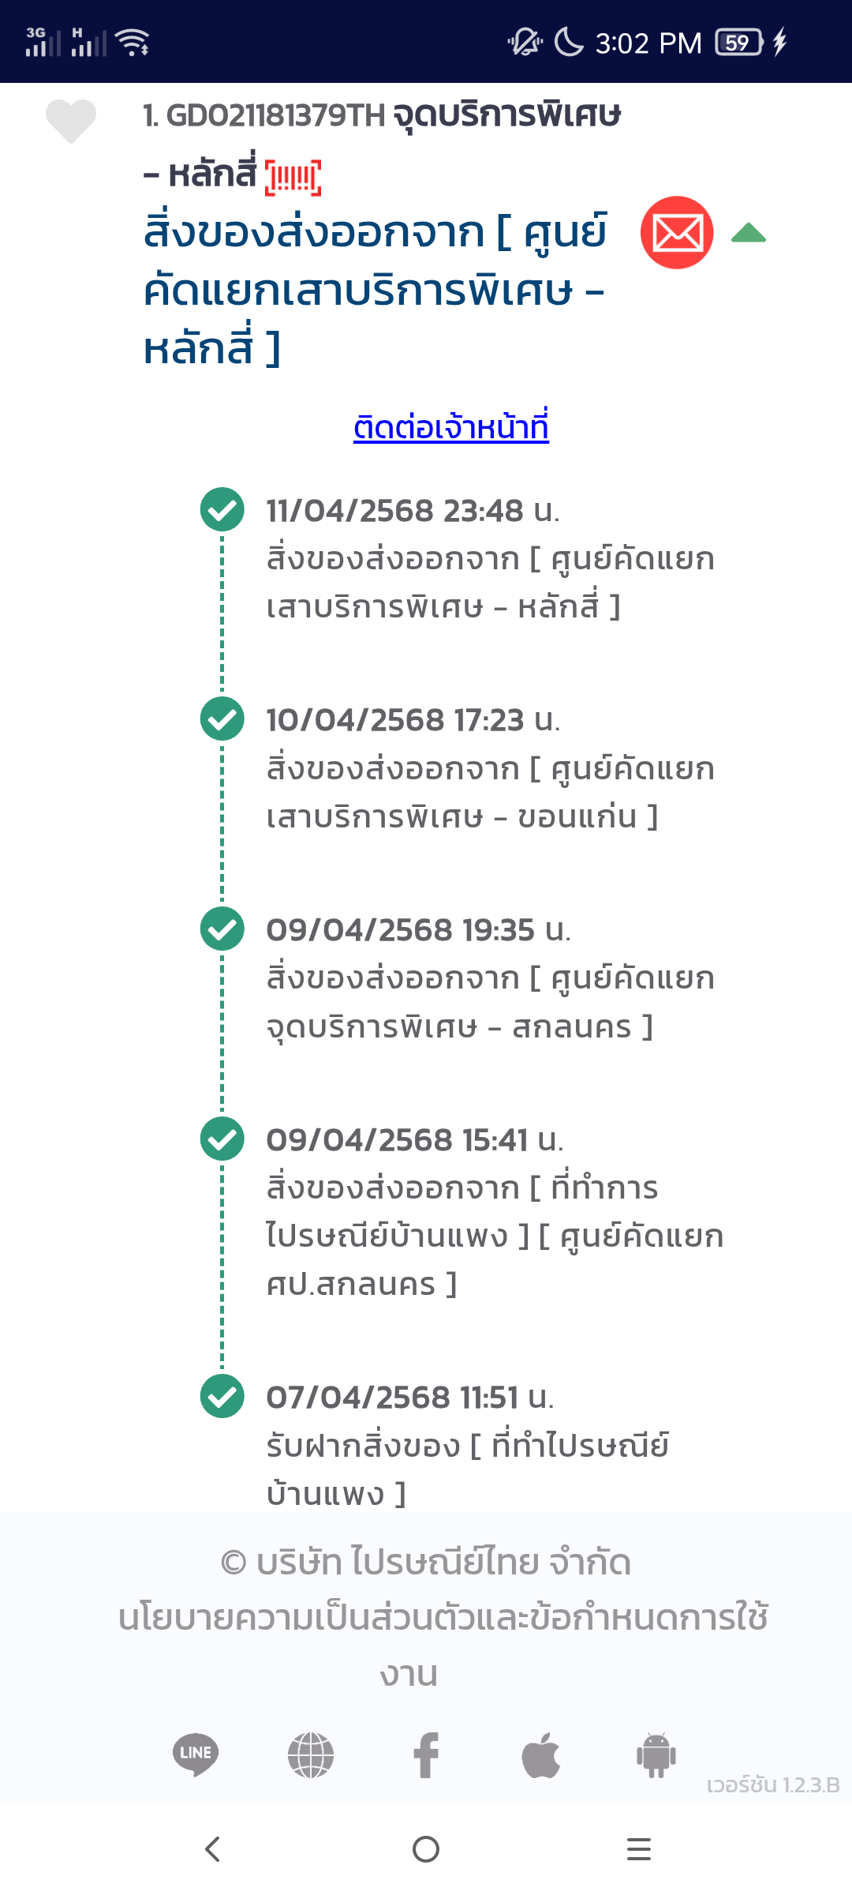
Task: Open privacy policy and terms link
Action: (442, 1645)
